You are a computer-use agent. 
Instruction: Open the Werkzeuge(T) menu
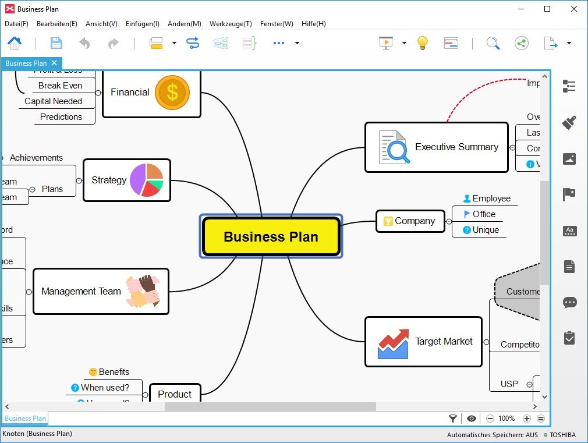tap(231, 24)
